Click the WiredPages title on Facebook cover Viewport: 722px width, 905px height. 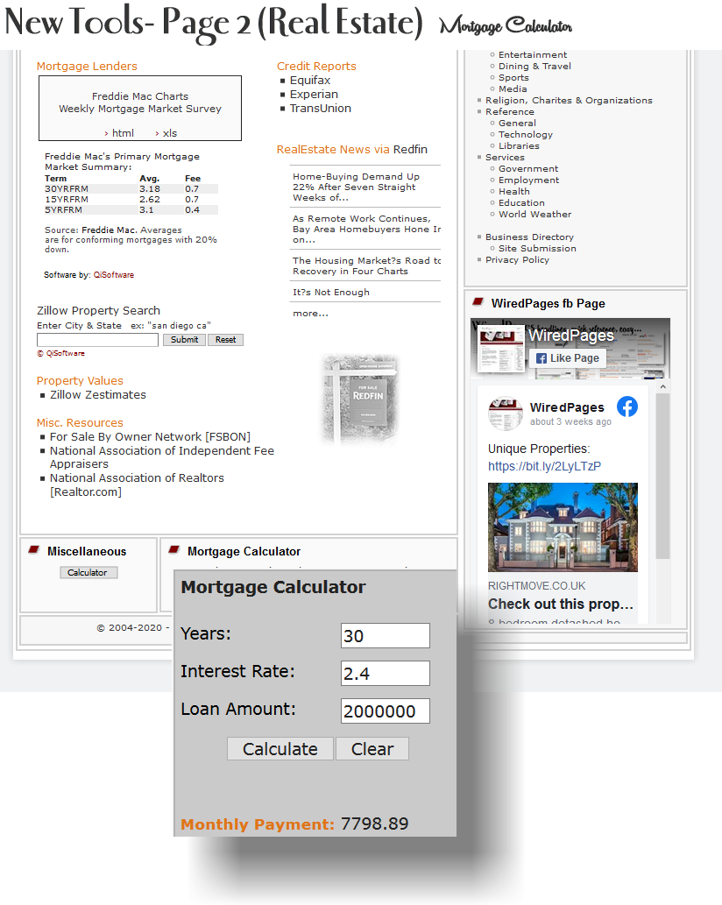click(x=570, y=336)
